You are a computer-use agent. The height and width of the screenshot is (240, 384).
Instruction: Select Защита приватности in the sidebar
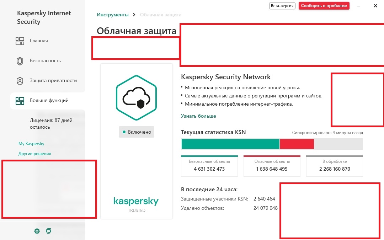click(53, 81)
